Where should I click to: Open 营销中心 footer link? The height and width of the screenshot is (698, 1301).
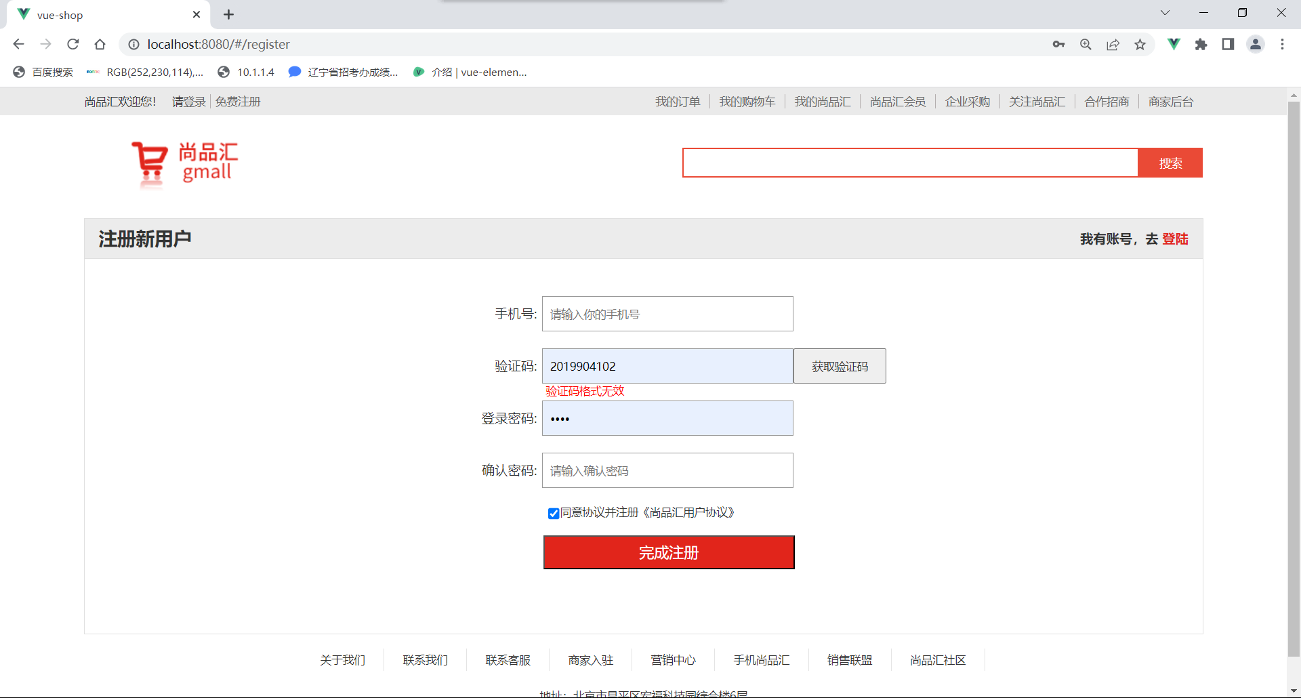(673, 660)
